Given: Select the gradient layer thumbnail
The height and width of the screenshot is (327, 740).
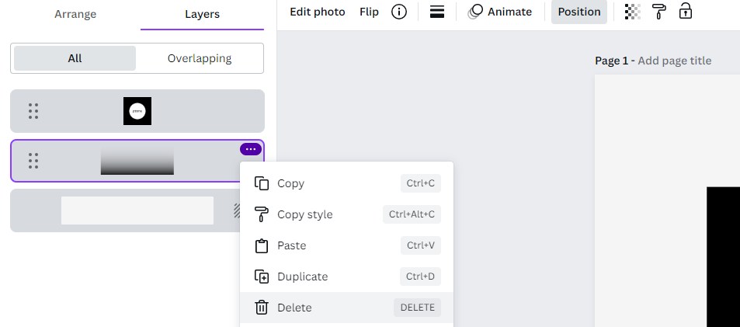Looking at the screenshot, I should (x=137, y=161).
